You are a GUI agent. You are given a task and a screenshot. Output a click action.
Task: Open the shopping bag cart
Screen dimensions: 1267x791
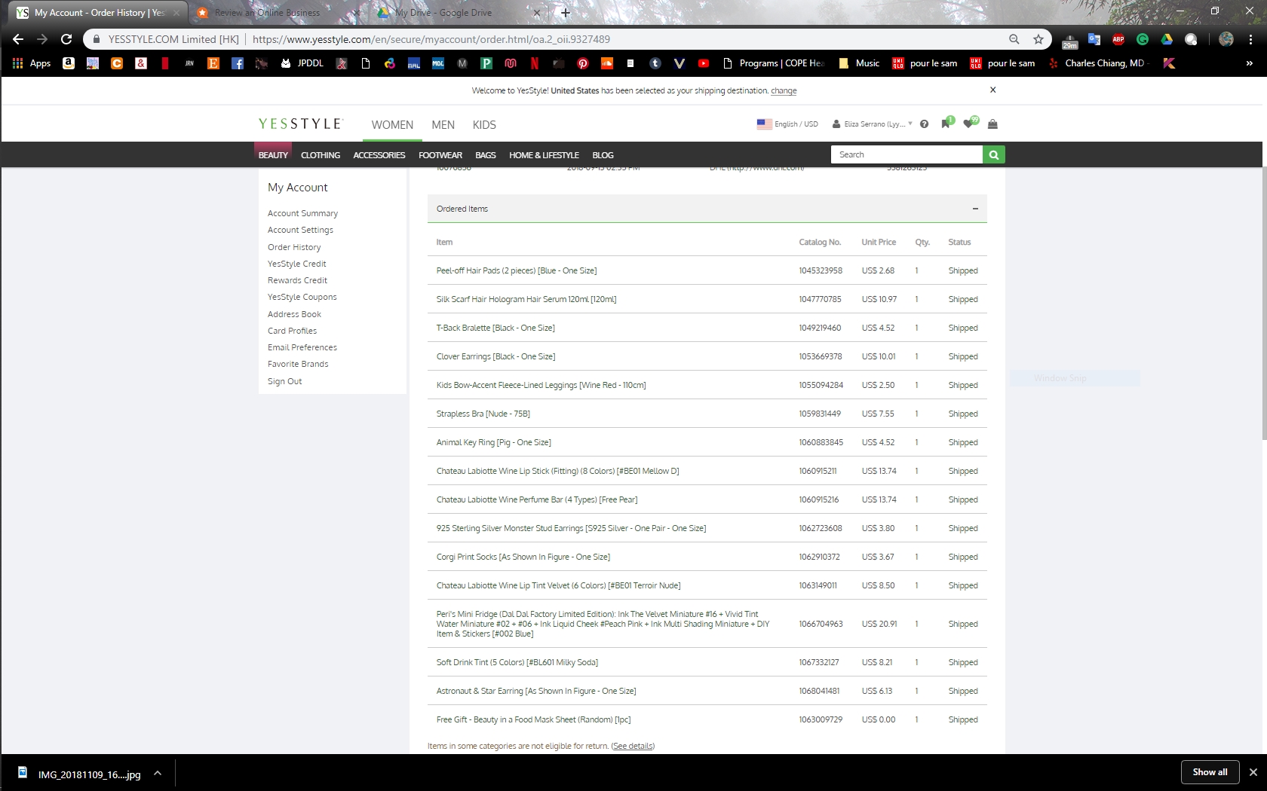tap(992, 124)
